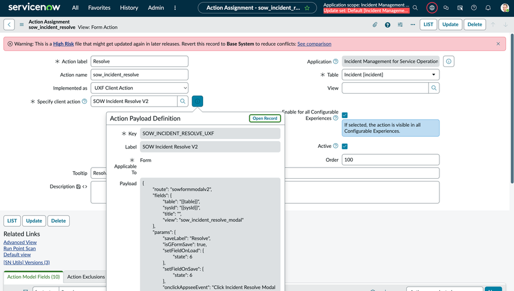
Task: Open the History menu
Action: [129, 8]
